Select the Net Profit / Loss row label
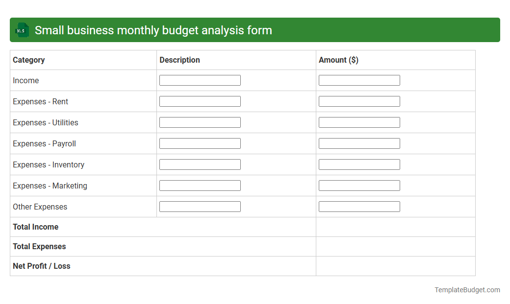 click(41, 266)
